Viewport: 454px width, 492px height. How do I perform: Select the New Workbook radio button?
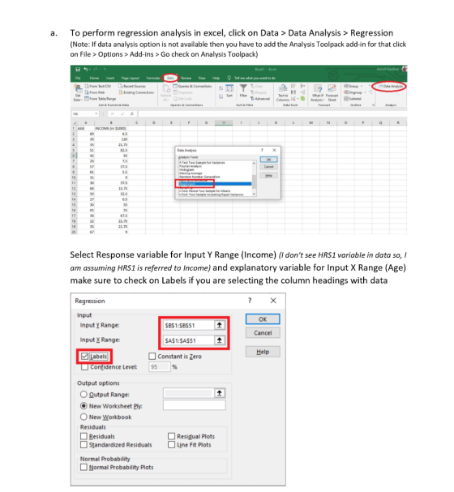[x=84, y=417]
